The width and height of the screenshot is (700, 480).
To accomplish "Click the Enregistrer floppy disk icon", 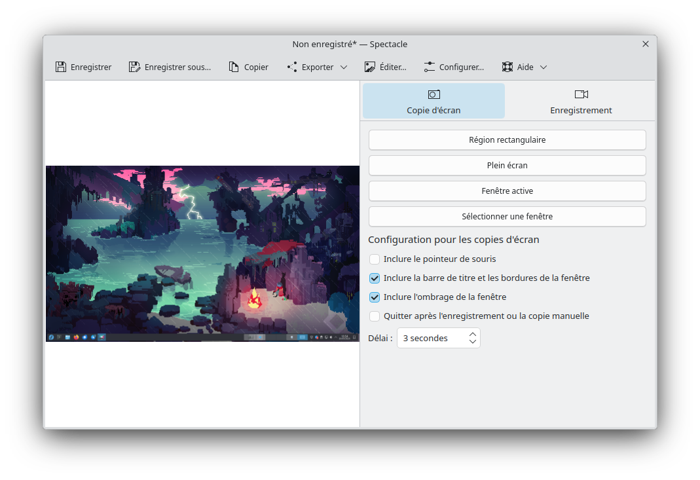I will click(x=61, y=67).
